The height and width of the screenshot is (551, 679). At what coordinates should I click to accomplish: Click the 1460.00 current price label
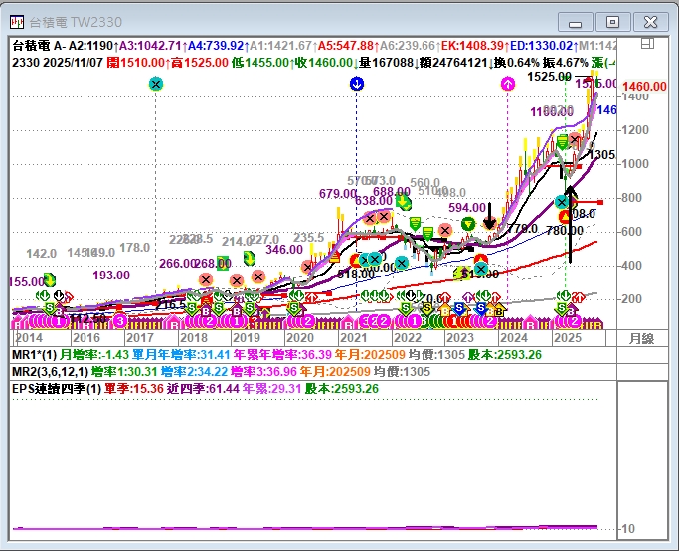point(644,87)
